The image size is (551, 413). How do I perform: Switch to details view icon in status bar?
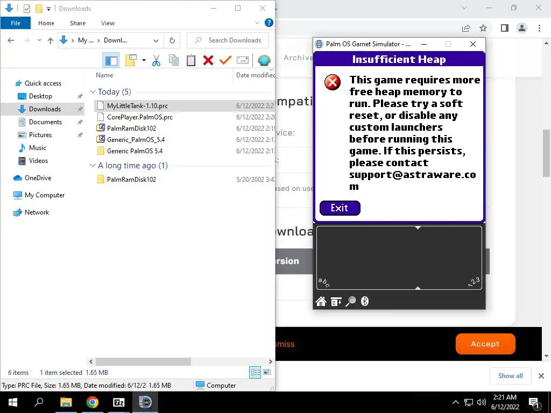255,372
